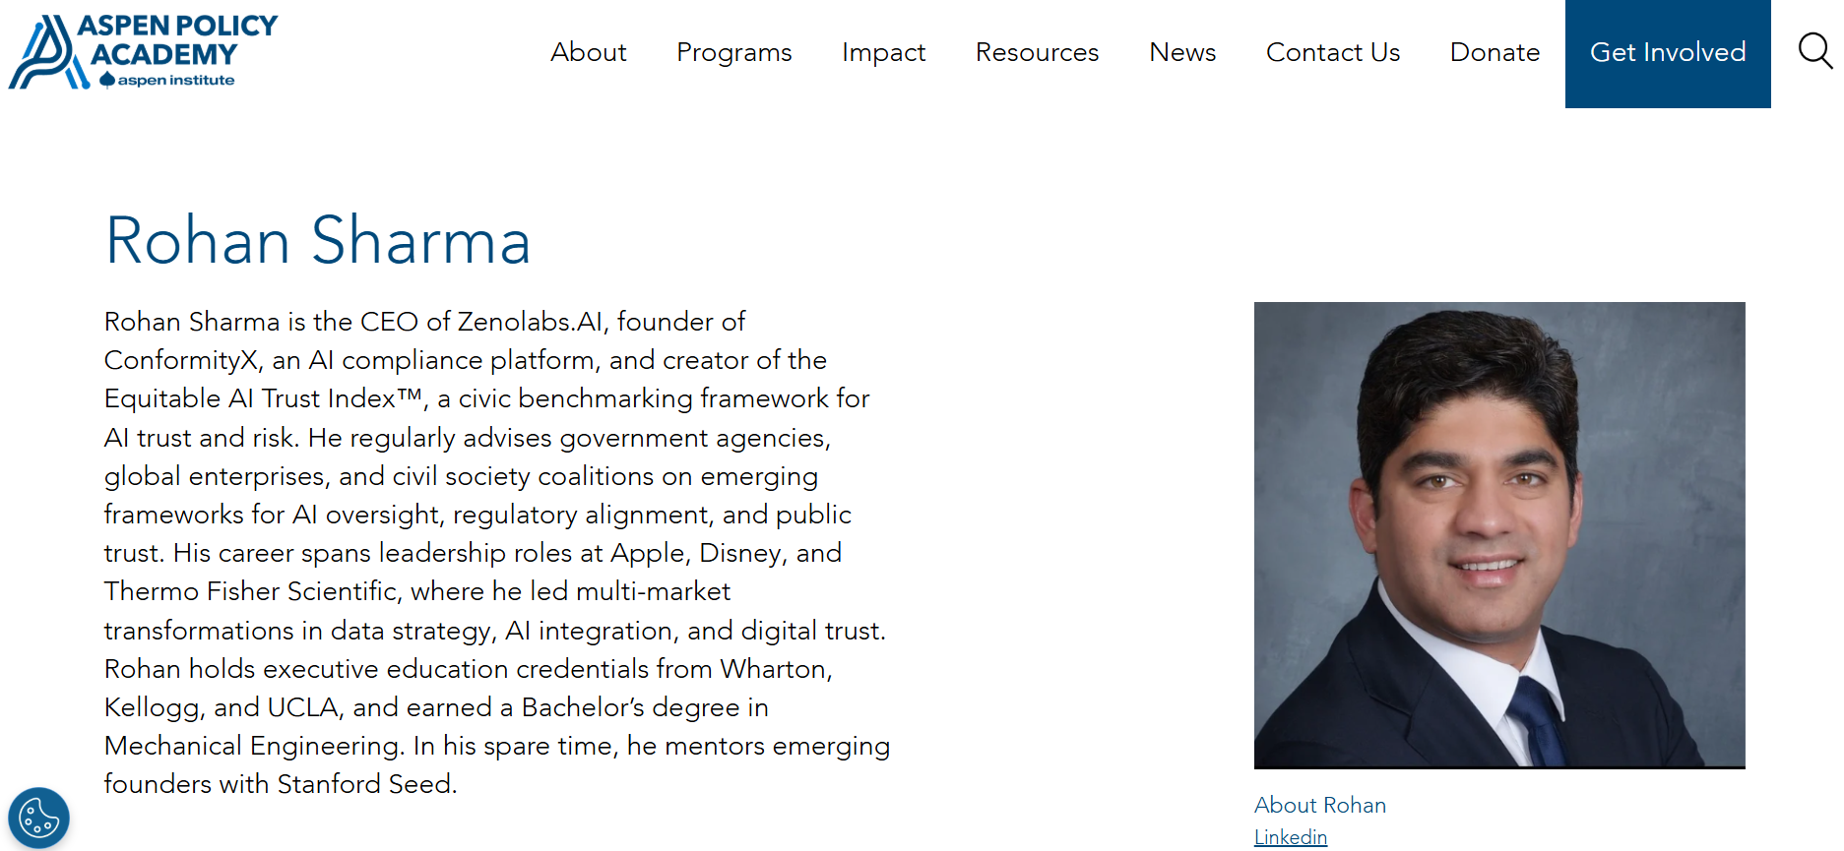This screenshot has width=1844, height=851.
Task: Click the Rohan Sharma page heading
Action: tap(318, 241)
